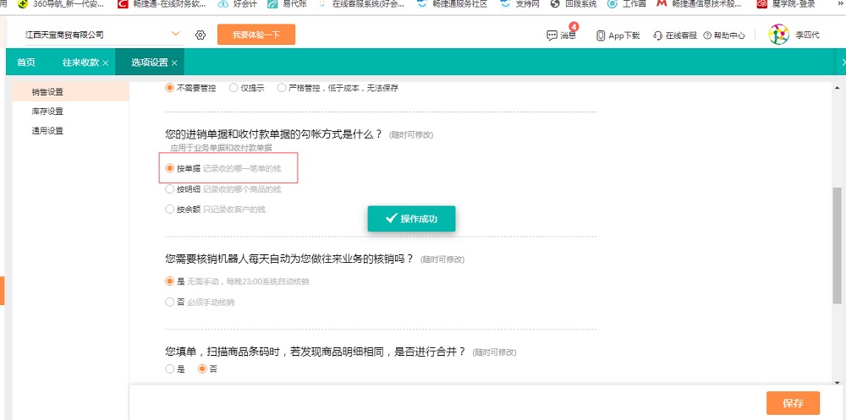The image size is (846, 420).
Task: Open the 畅捷通-在线财务软件 bookmark
Action: (162, 3)
